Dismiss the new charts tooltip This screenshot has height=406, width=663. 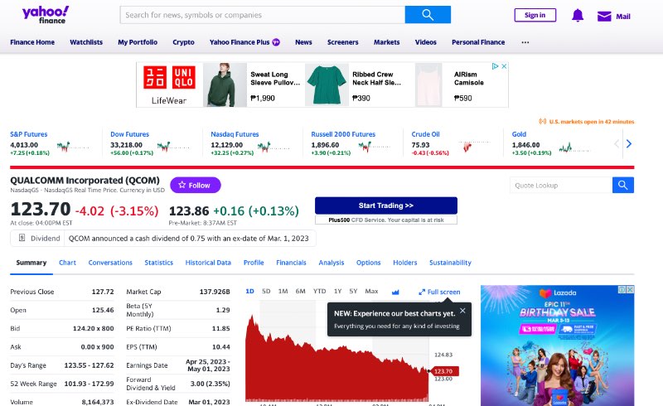pos(462,311)
